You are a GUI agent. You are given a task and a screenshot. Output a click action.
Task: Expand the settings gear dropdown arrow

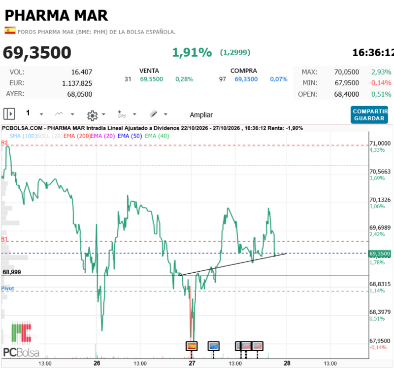(103, 114)
